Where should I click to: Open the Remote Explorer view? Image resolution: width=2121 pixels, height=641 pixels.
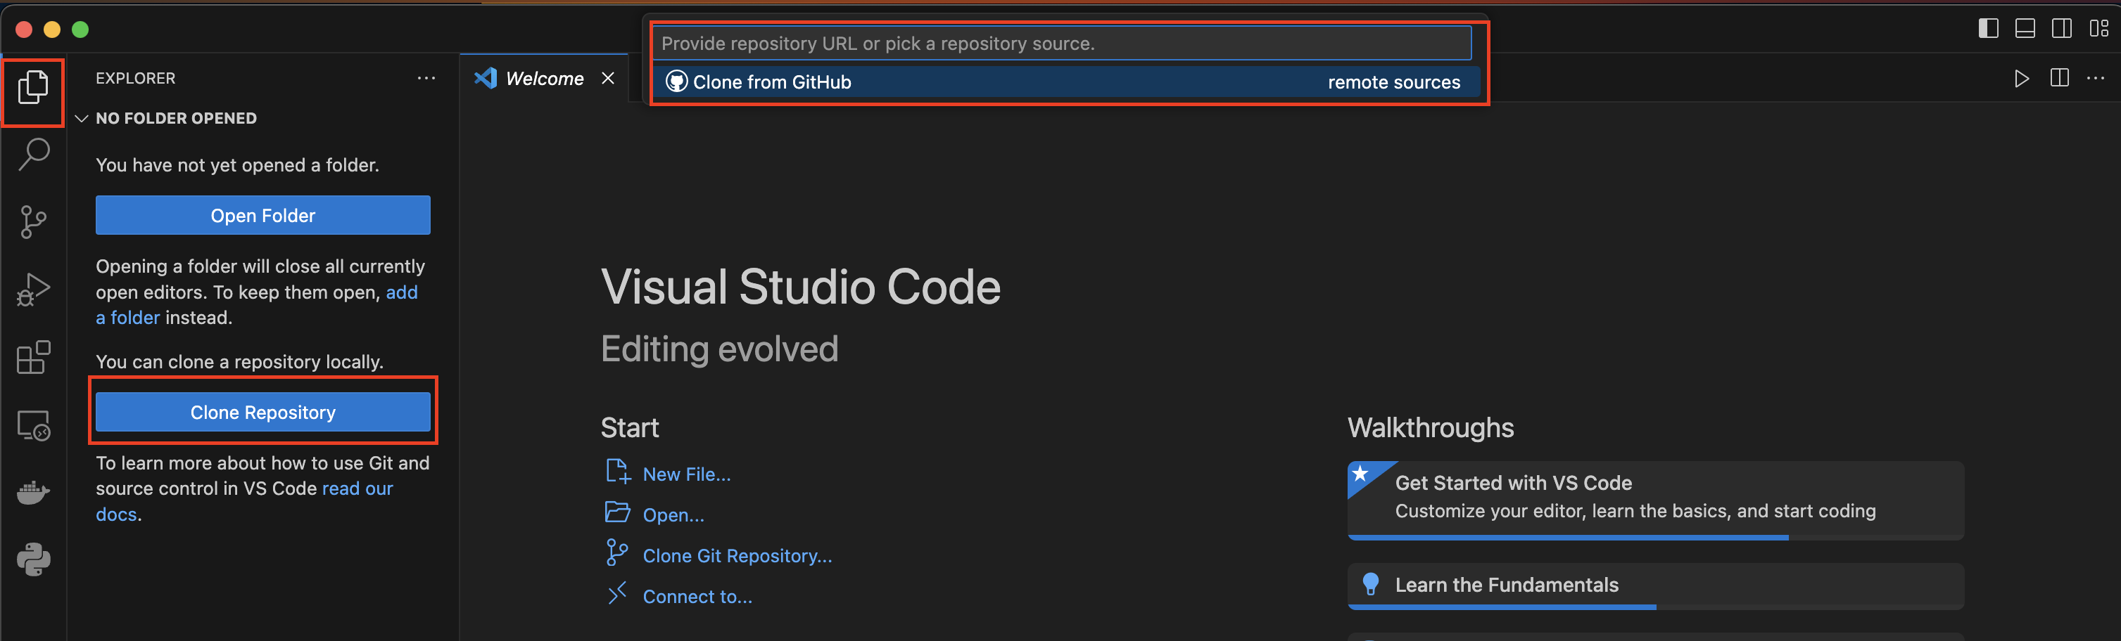click(34, 425)
